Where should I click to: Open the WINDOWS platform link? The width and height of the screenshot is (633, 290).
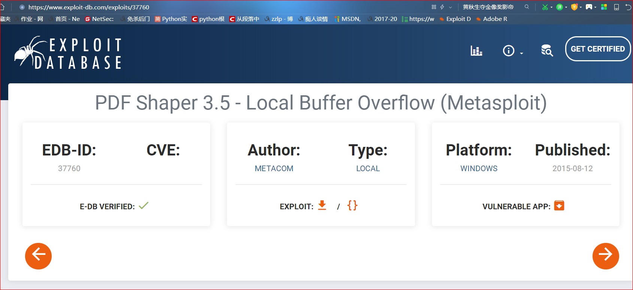coord(479,169)
